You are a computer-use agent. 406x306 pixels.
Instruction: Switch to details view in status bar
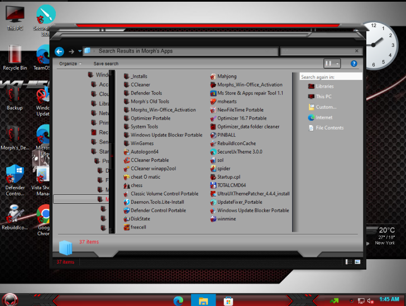348,262
